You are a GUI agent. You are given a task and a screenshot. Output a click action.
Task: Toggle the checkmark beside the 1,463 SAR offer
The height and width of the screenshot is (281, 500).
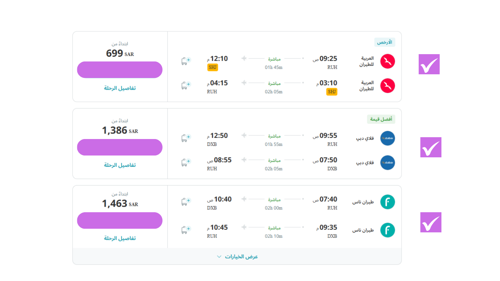coord(430,222)
